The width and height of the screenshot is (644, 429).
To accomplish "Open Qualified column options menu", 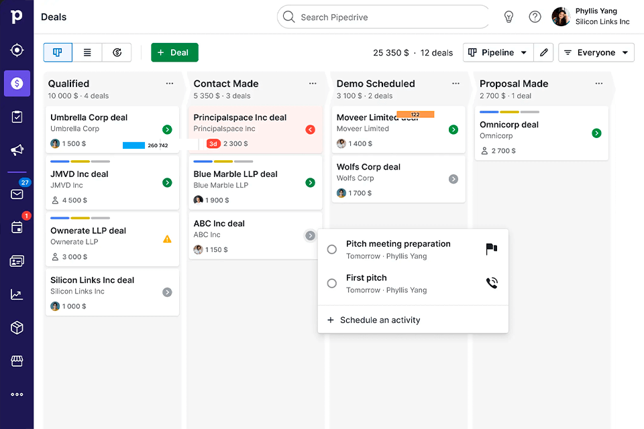I will pyautogui.click(x=170, y=83).
